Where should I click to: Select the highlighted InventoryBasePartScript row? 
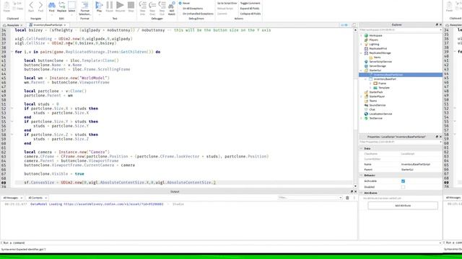pyautogui.click(x=401, y=75)
